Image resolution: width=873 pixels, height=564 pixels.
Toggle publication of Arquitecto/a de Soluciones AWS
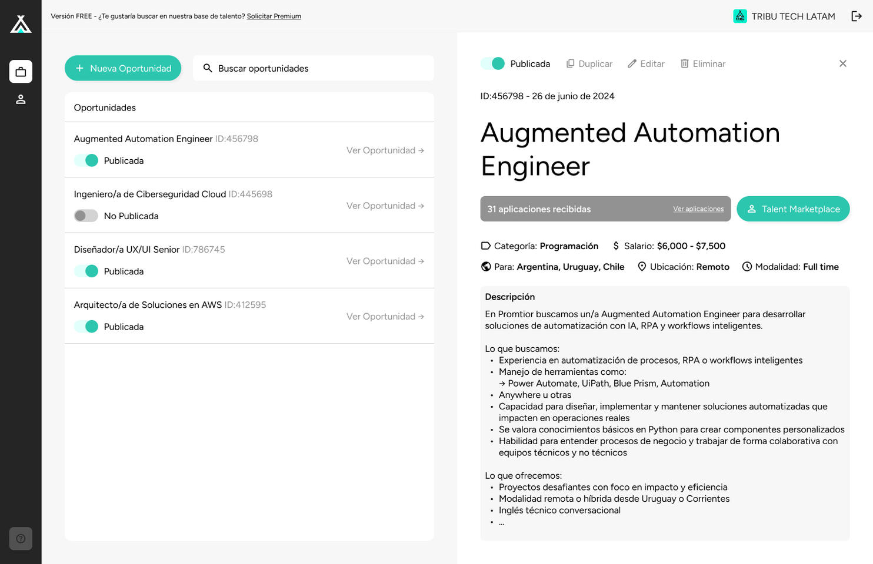pyautogui.click(x=86, y=327)
